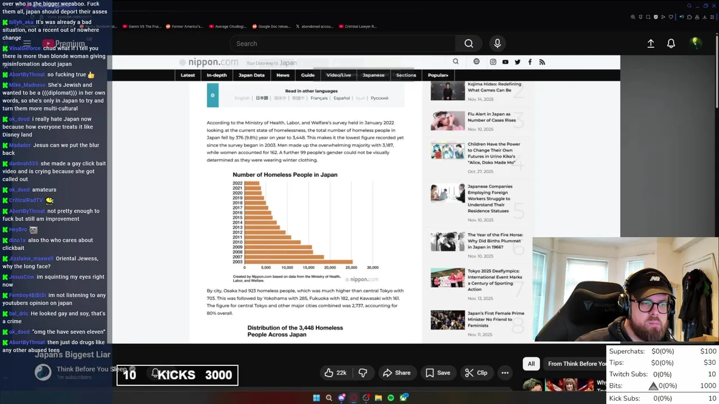Select the All filter chip

click(531, 364)
